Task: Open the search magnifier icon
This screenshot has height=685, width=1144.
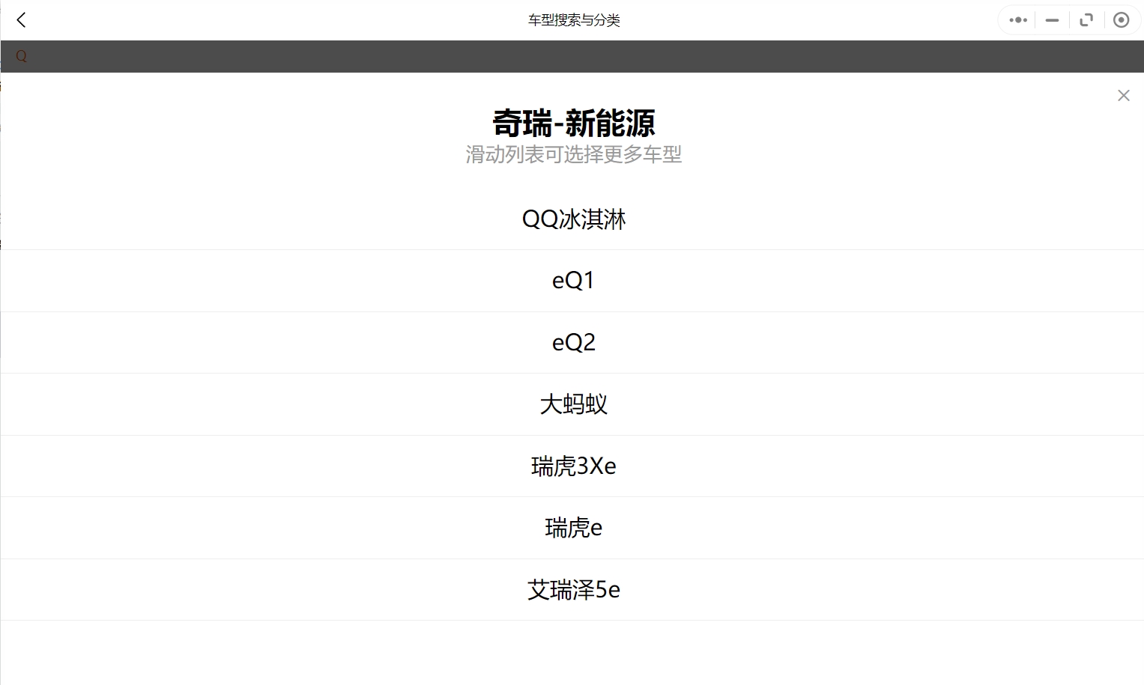Action: tap(21, 56)
